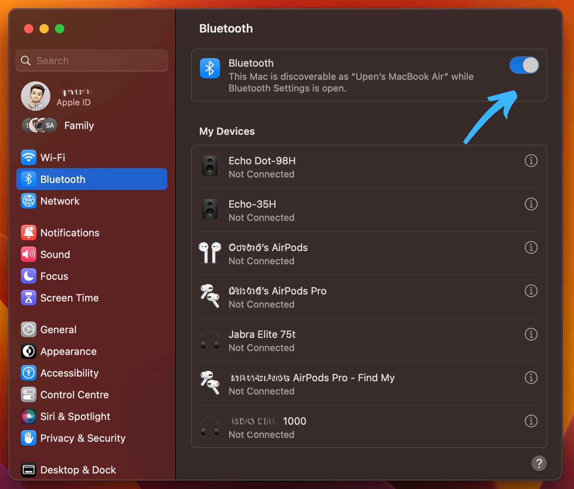The width and height of the screenshot is (574, 489).
Task: Click the Appearance icon in sidebar
Action: pyautogui.click(x=29, y=351)
